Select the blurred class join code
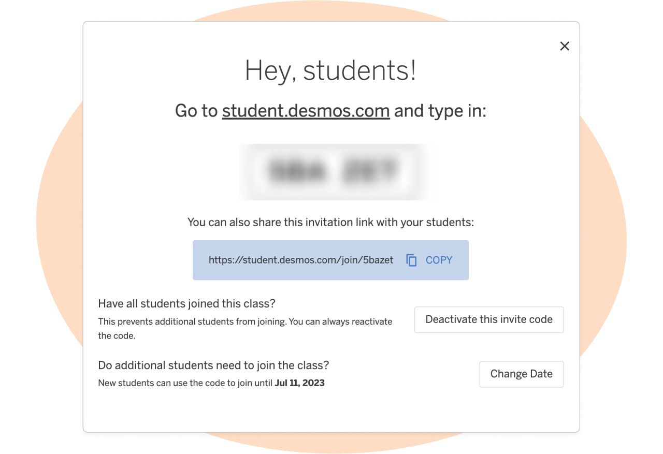Screen dimensions: 663x454 (331, 171)
